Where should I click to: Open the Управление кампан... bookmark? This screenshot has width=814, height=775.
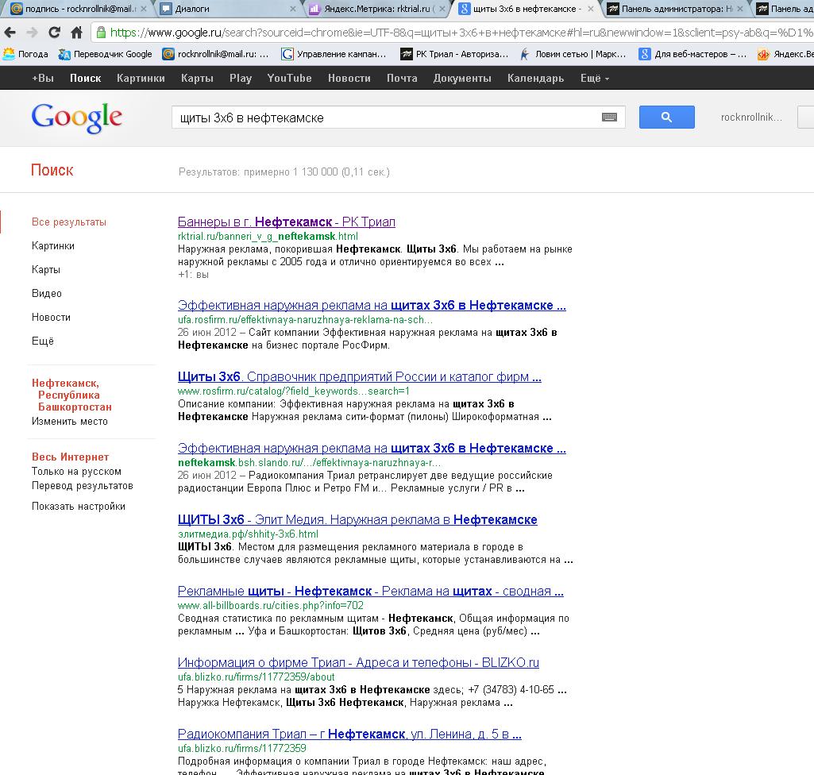pyautogui.click(x=334, y=54)
